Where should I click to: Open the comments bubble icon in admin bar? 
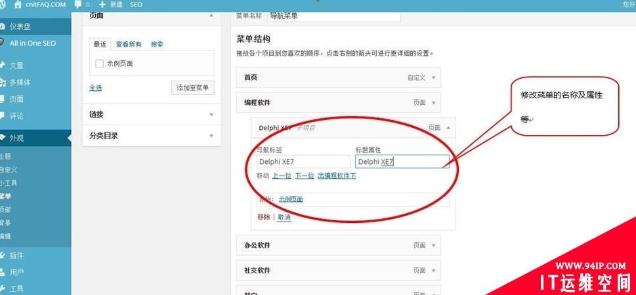(78, 5)
